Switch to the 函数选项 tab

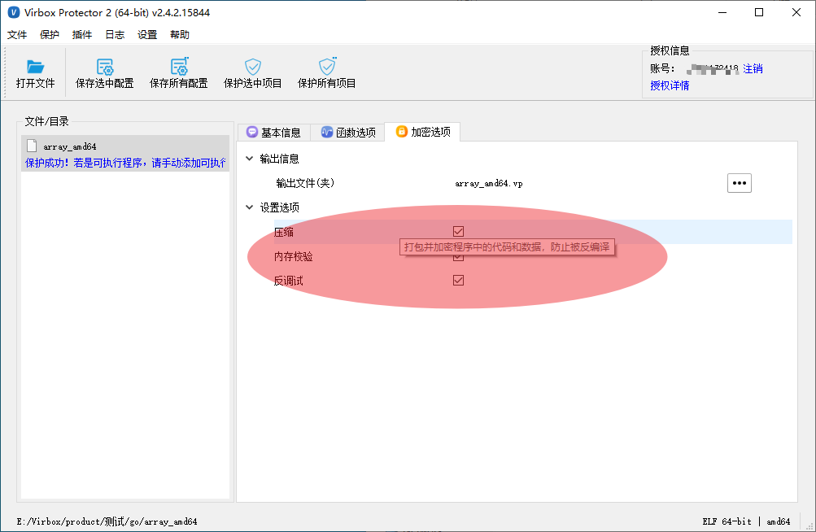348,133
